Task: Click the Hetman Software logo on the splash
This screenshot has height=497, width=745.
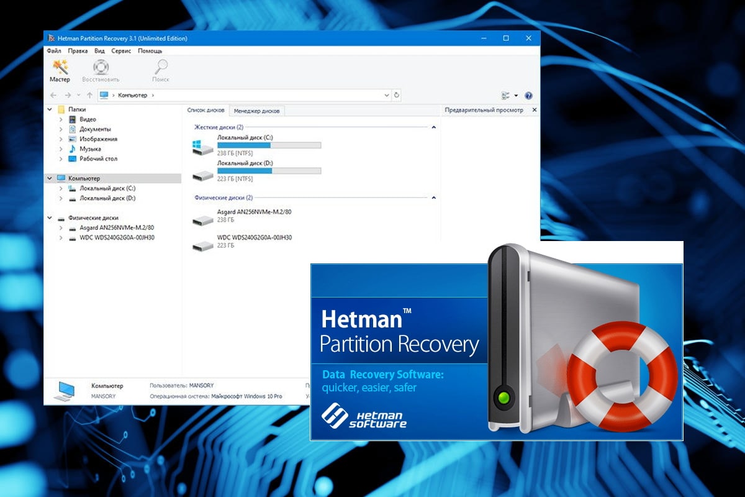Action: [x=364, y=416]
